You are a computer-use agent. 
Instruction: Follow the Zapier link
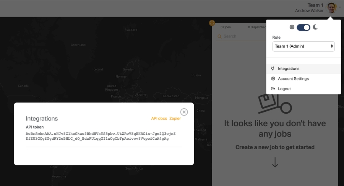click(175, 119)
